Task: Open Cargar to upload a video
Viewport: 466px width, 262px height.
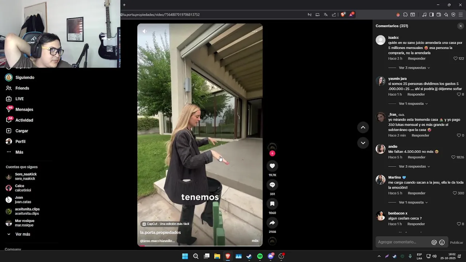Action: pos(21,131)
